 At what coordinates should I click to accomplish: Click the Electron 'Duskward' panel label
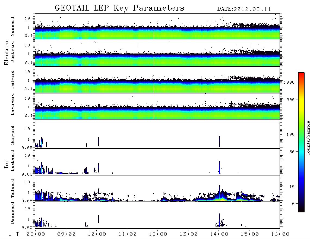(x=12, y=52)
